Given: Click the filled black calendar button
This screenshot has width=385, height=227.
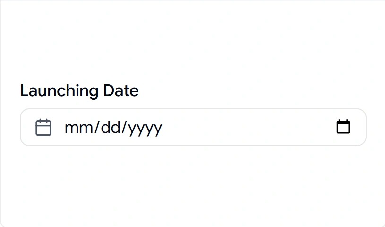Looking at the screenshot, I should click(343, 127).
